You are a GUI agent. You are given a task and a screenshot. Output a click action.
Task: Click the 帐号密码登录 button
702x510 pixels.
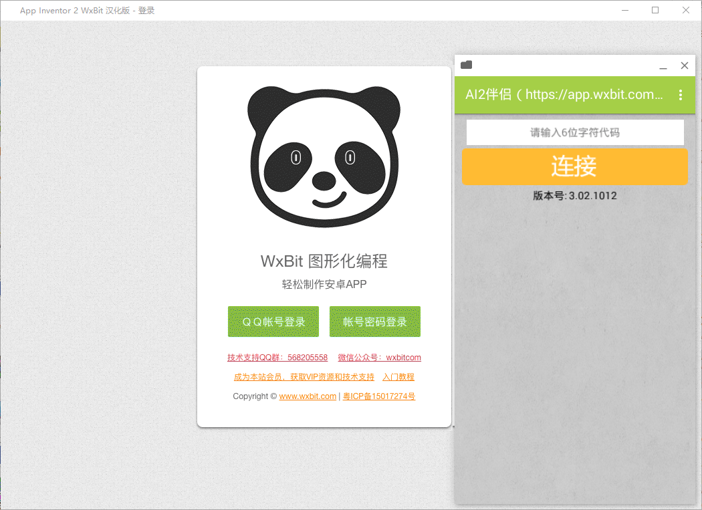(374, 322)
